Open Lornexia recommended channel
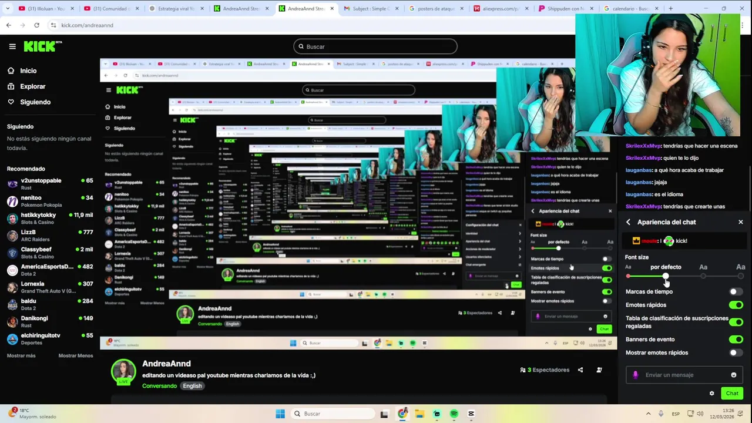This screenshot has width=752, height=423. (x=50, y=287)
